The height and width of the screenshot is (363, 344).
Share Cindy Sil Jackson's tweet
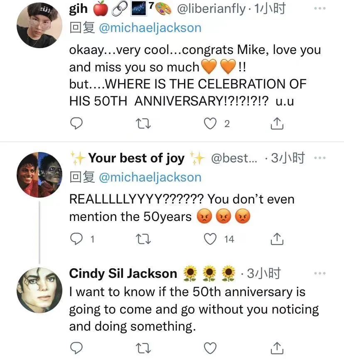coord(277,347)
